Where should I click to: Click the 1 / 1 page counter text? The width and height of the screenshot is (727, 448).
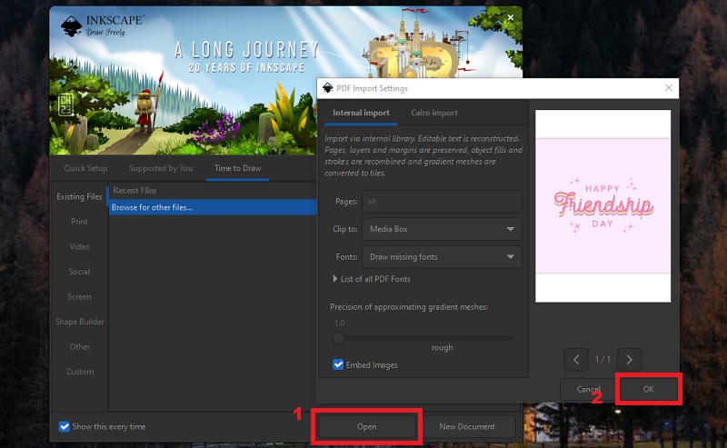click(x=603, y=360)
